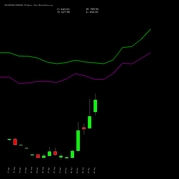Select the 18 Aug date label
This screenshot has height=179, width=179.
point(14,170)
